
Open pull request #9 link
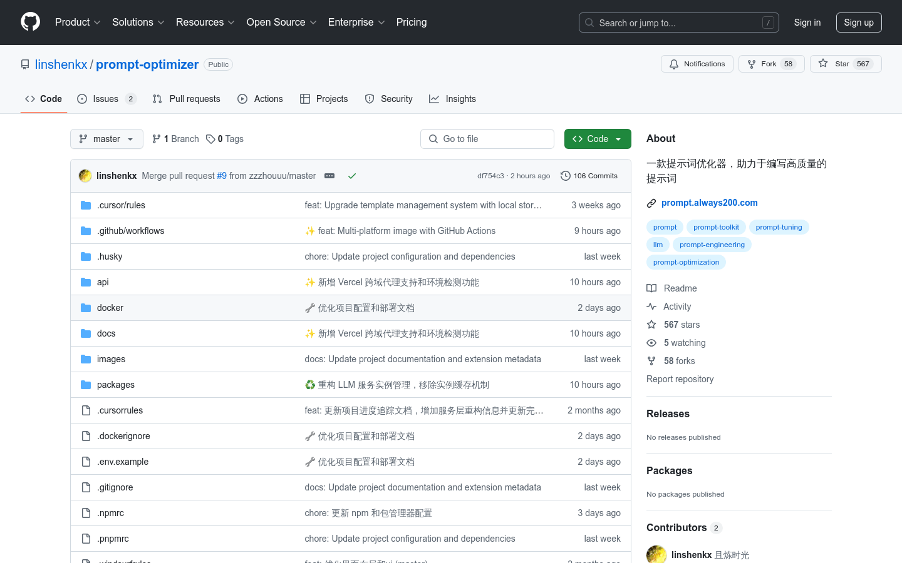pyautogui.click(x=222, y=176)
